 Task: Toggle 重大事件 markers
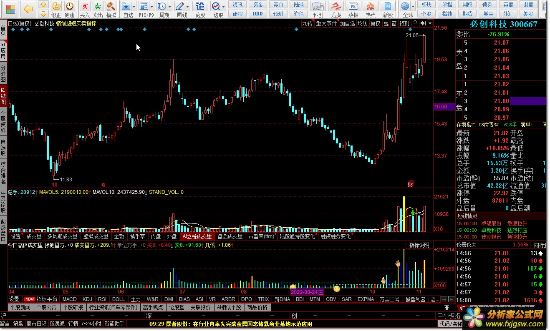point(326,23)
